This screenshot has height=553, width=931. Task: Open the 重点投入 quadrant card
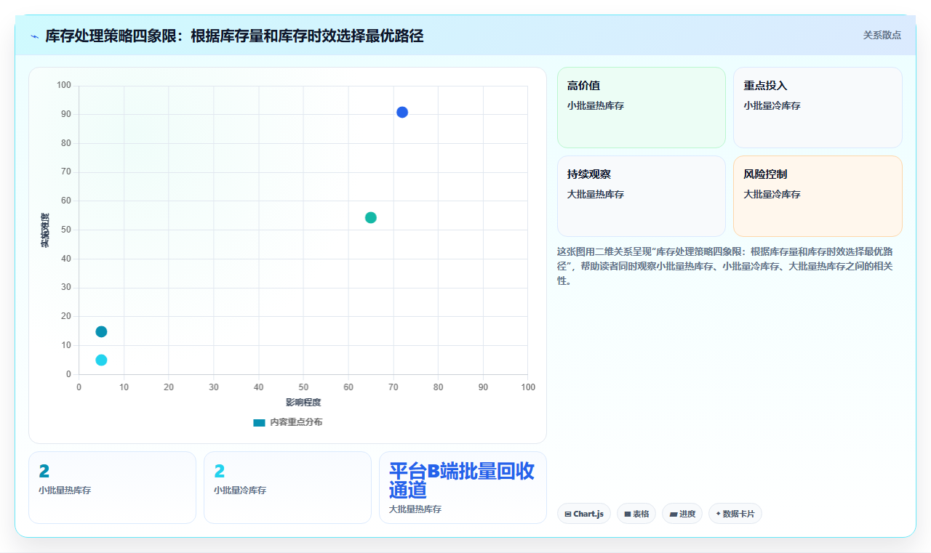818,108
